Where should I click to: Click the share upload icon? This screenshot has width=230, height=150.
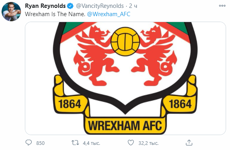click(x=189, y=143)
